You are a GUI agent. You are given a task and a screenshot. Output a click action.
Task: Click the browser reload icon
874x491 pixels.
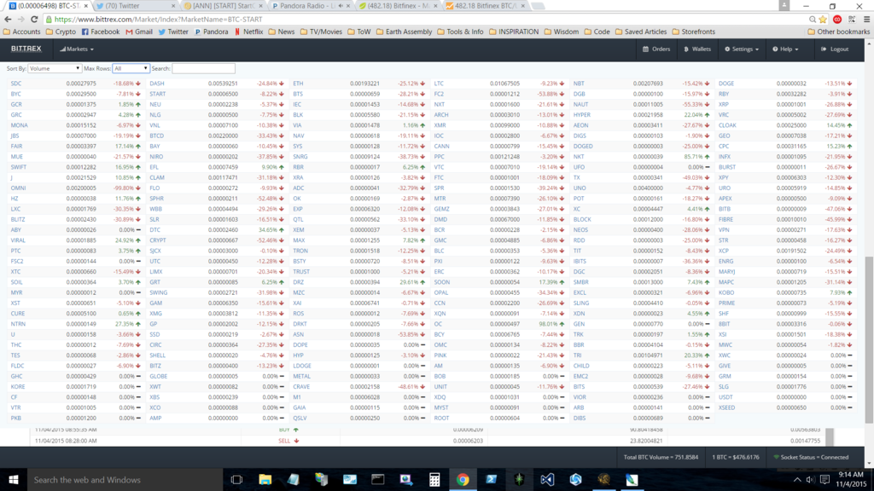[x=34, y=19]
